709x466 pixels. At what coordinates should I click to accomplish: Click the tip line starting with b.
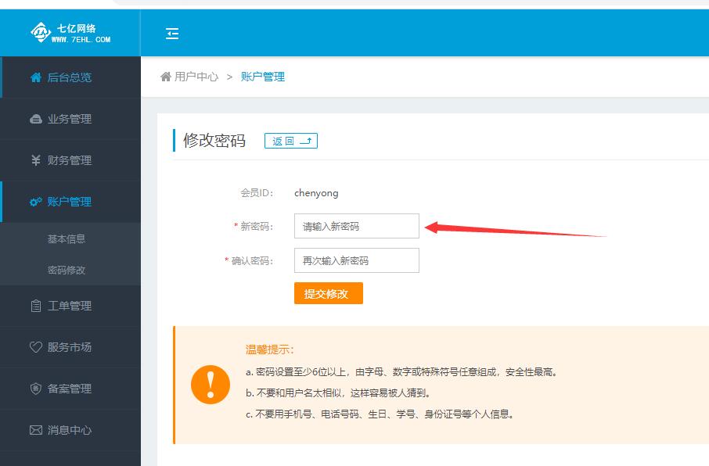[x=338, y=393]
